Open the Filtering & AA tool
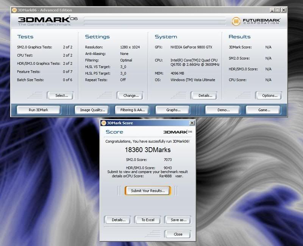303x246 pixels. click(x=132, y=110)
